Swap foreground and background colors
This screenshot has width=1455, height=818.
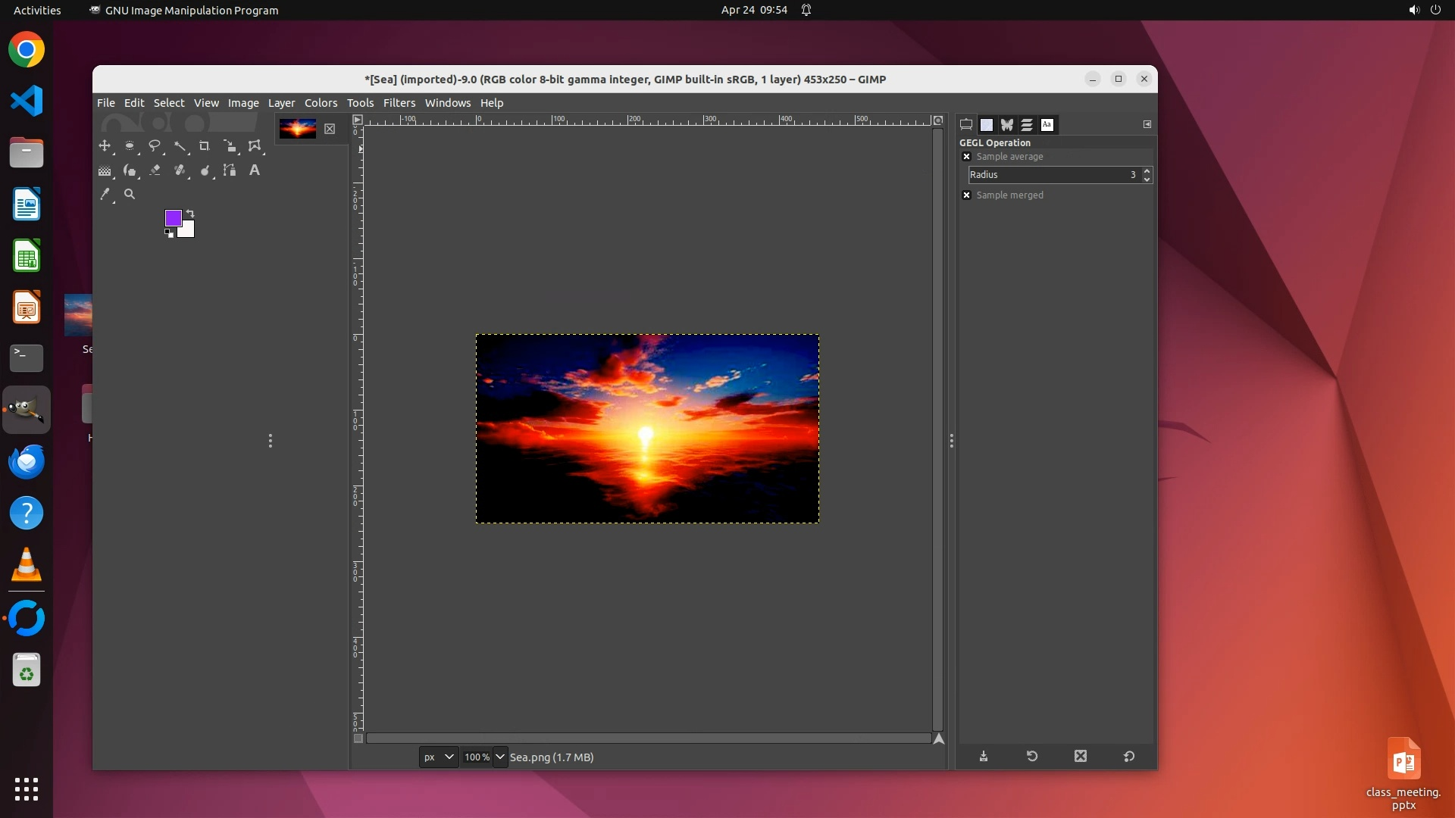click(190, 214)
